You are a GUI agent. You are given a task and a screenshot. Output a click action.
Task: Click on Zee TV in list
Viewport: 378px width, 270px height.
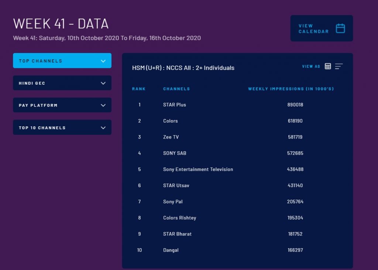tap(171, 137)
